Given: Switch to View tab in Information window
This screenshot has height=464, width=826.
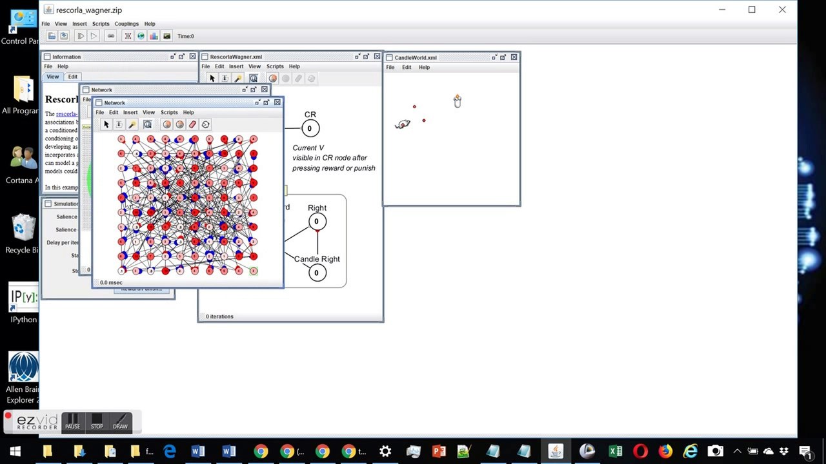Looking at the screenshot, I should [53, 77].
